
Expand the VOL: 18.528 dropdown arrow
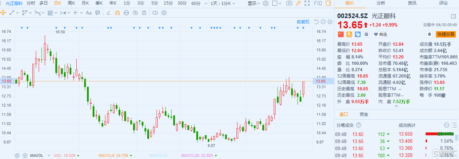(x=78, y=156)
